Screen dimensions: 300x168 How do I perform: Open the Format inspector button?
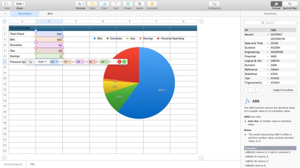(x=276, y=4)
